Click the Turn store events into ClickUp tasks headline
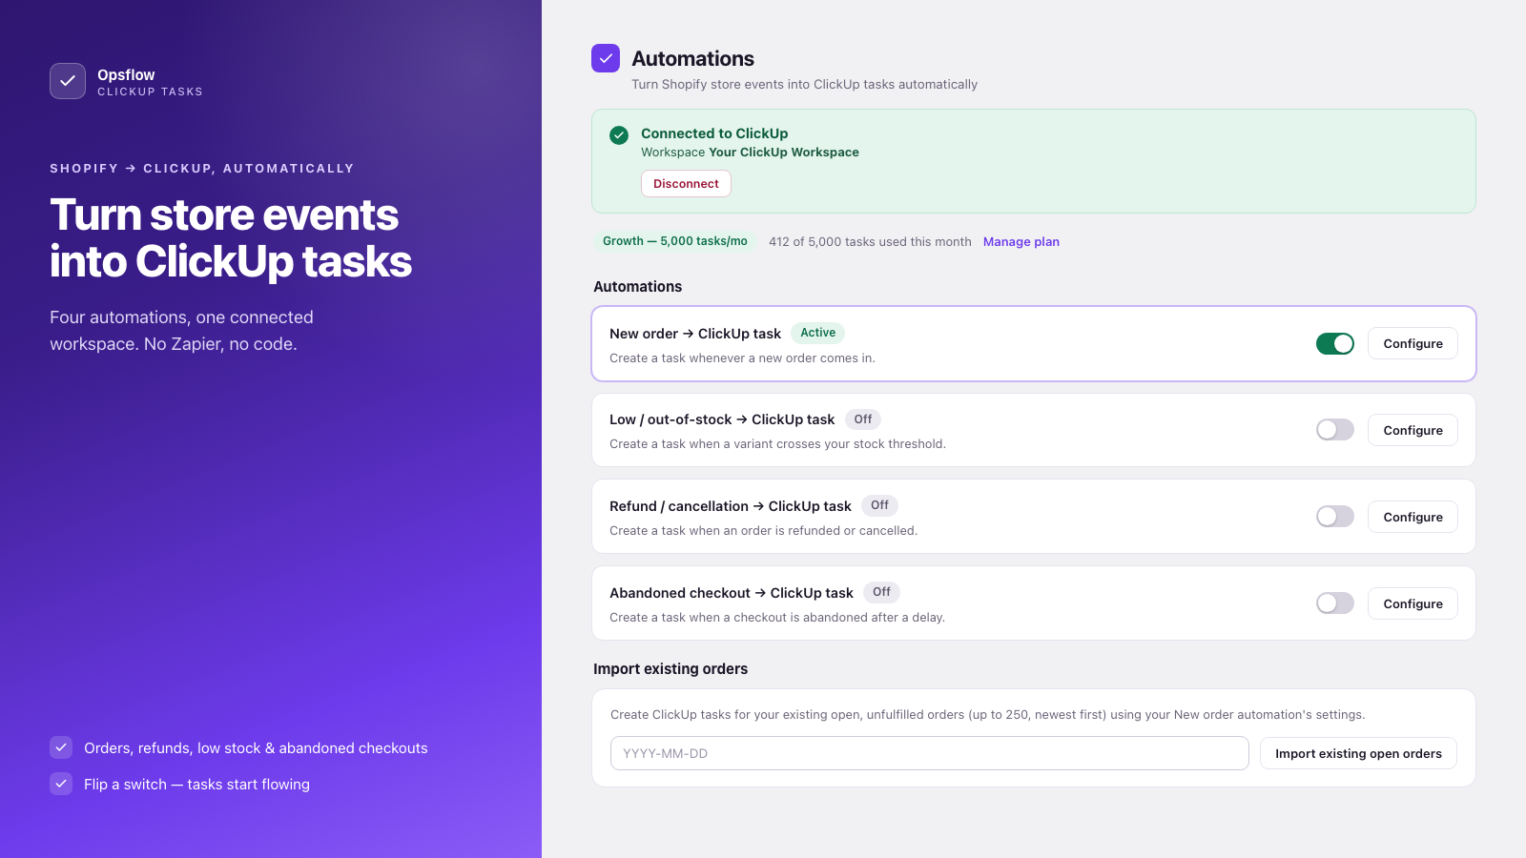The width and height of the screenshot is (1526, 858). click(231, 238)
